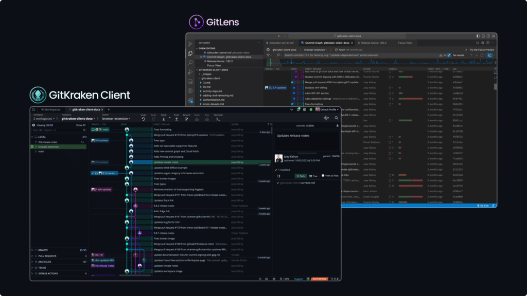The width and height of the screenshot is (527, 296).
Task: Open Extensions in the GitLens activity bar
Action: (x=190, y=100)
